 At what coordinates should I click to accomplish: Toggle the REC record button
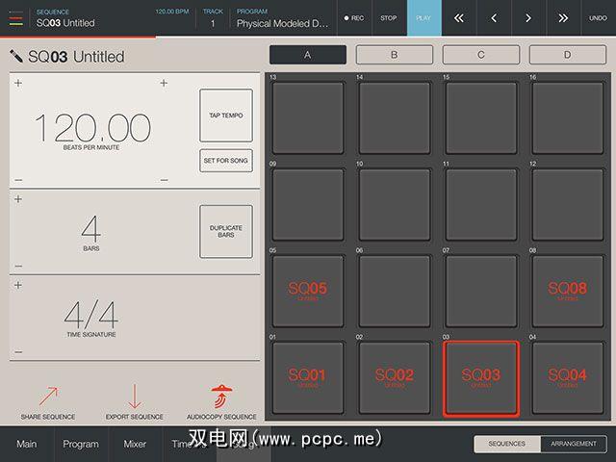354,17
